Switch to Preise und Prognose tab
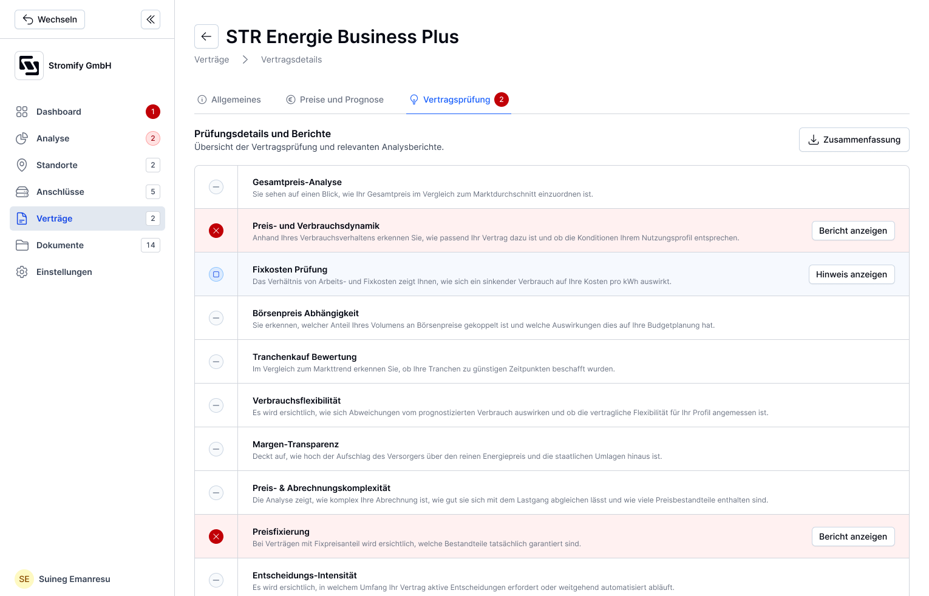929x596 pixels. point(335,100)
